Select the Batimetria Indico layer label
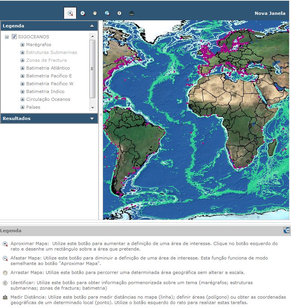This screenshot has width=291, height=308. tap(45, 91)
